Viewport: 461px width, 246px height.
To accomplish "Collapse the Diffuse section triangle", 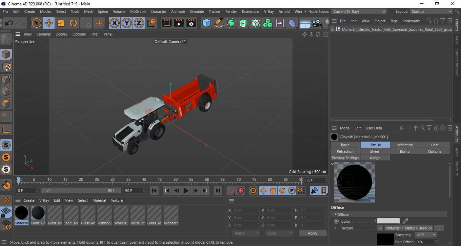I will (335, 215).
